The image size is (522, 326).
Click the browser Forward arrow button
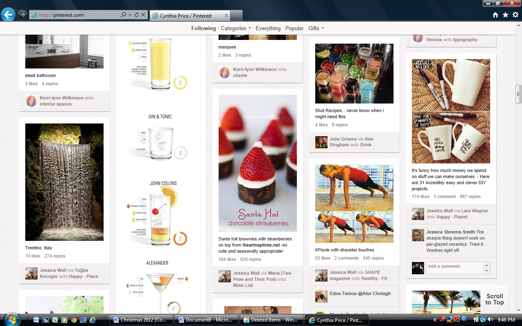(x=22, y=15)
